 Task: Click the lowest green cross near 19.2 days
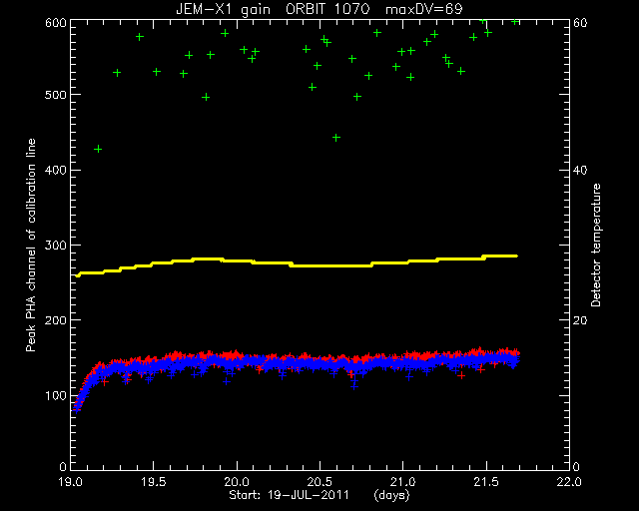(98, 149)
